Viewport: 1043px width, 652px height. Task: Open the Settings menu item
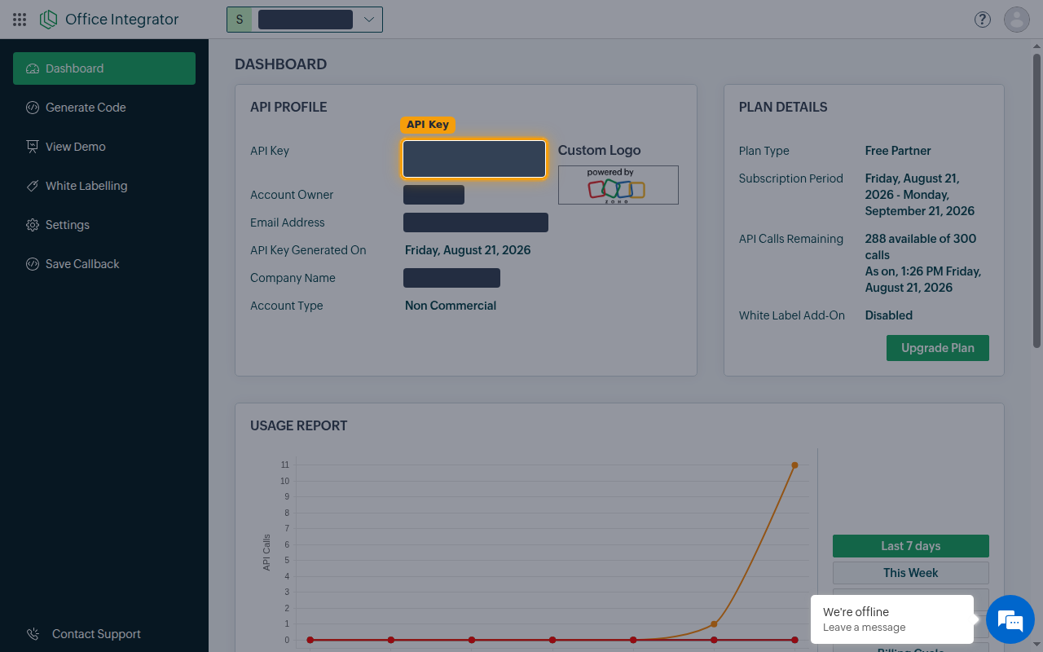[x=104, y=225]
